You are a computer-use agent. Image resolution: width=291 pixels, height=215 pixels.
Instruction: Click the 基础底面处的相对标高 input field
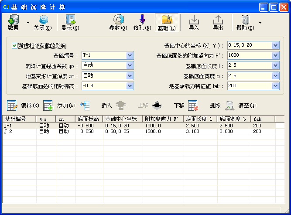coord(103,86)
